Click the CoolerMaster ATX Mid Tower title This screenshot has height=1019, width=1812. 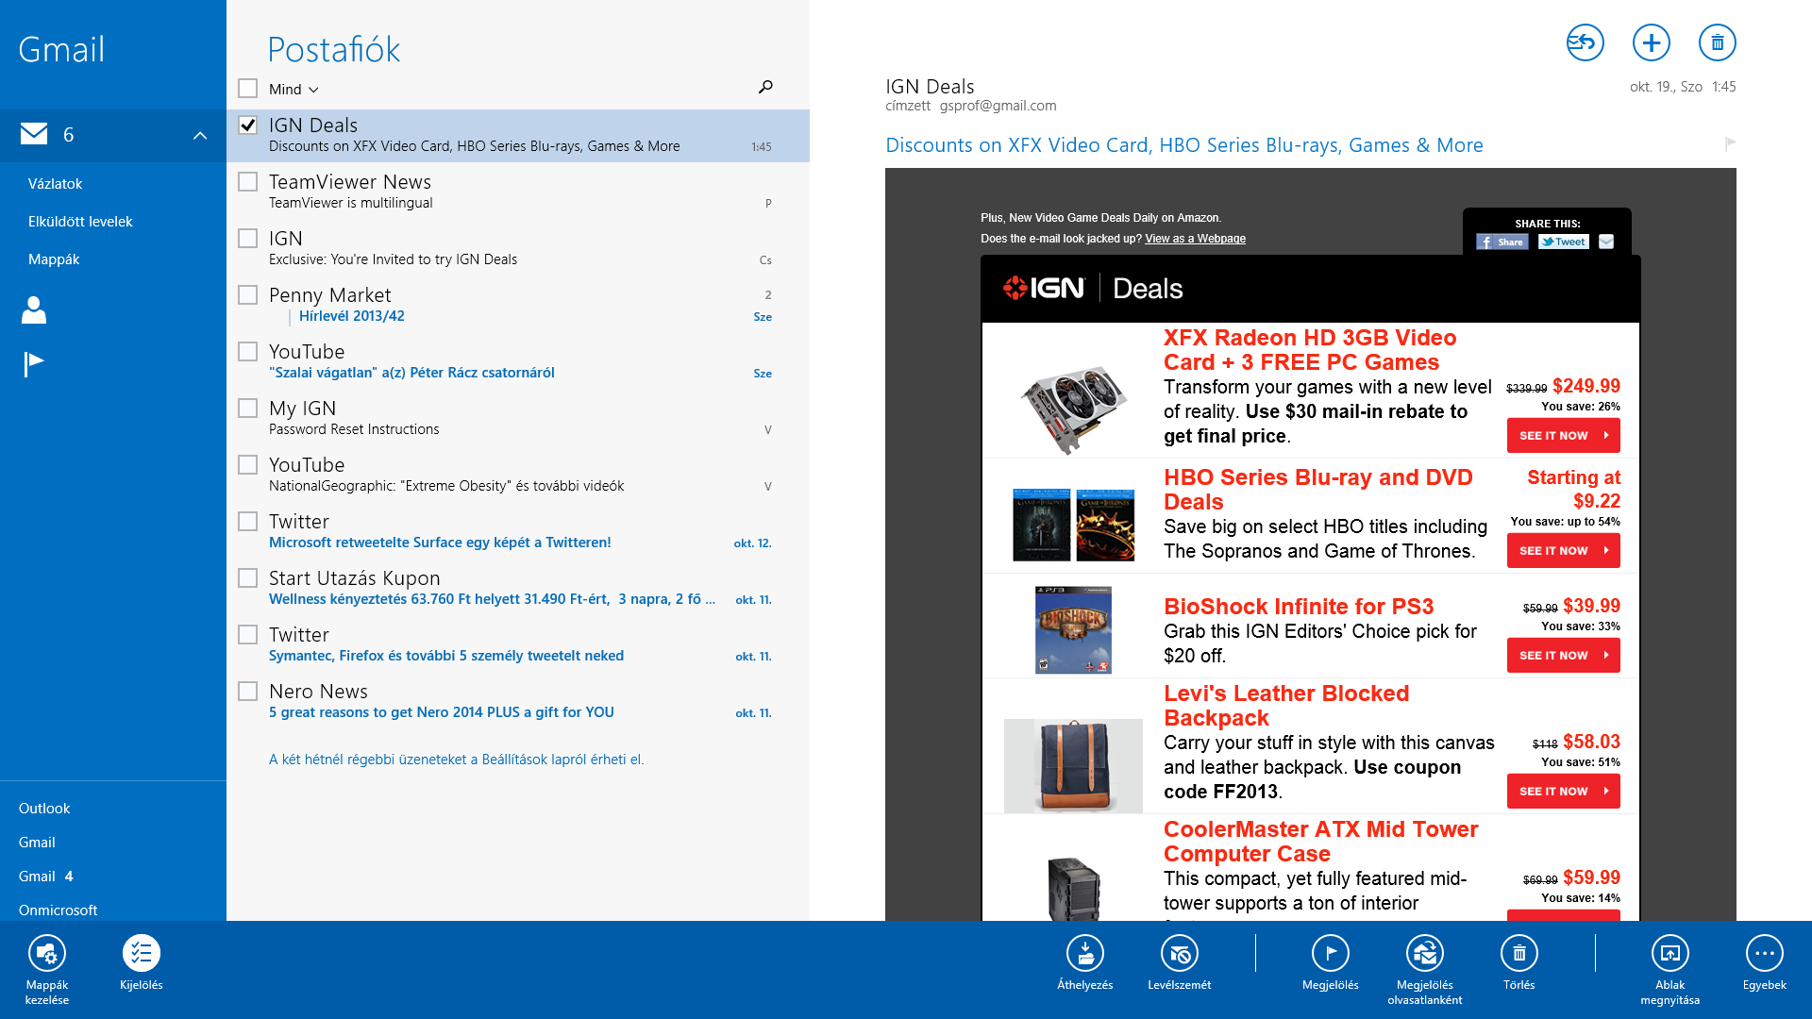point(1320,842)
